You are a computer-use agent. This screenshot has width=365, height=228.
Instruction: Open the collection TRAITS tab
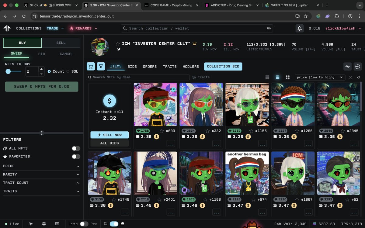170,67
